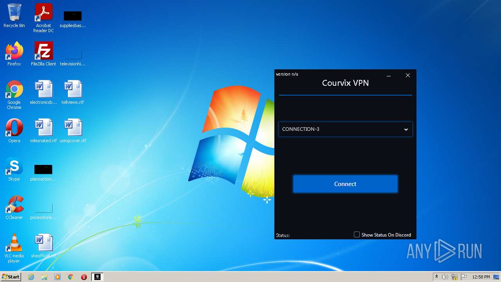Select the sheofficial.rtf document icon
This screenshot has height=282, width=501.
(43, 246)
